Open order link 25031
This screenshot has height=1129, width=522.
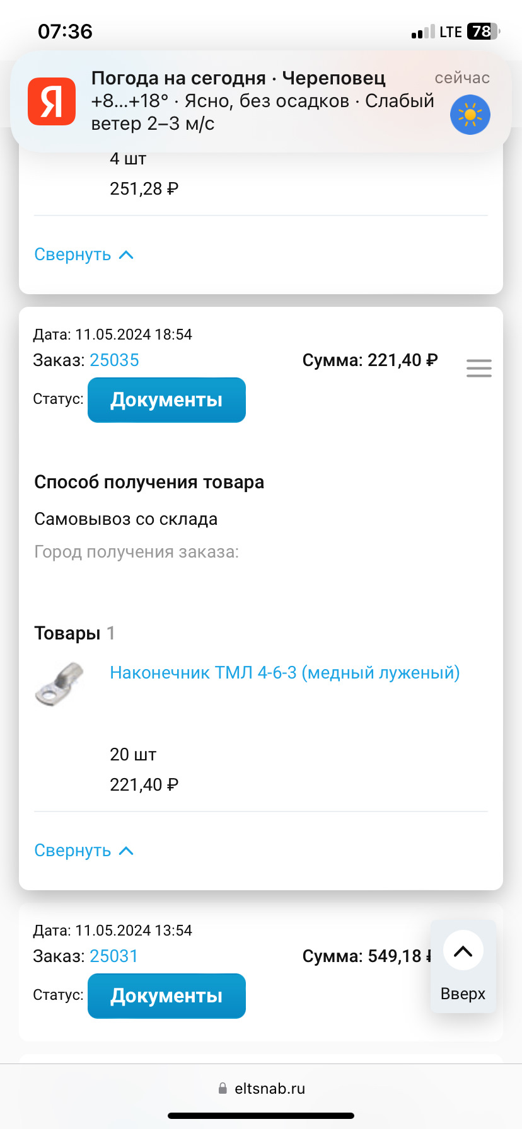click(x=114, y=956)
